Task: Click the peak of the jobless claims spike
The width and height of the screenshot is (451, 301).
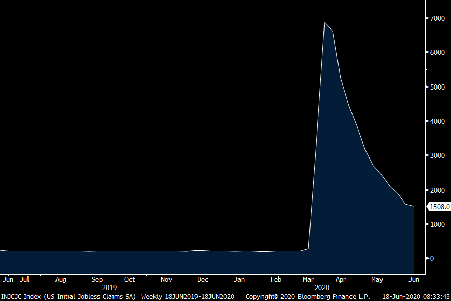Action: (325, 22)
